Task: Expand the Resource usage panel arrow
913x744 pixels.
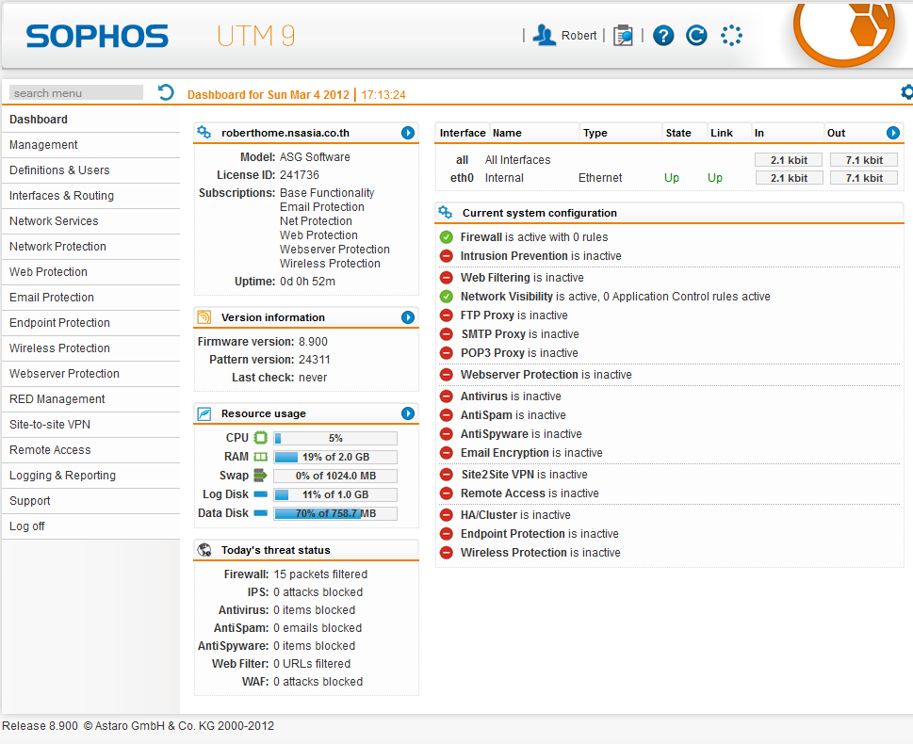Action: tap(408, 413)
